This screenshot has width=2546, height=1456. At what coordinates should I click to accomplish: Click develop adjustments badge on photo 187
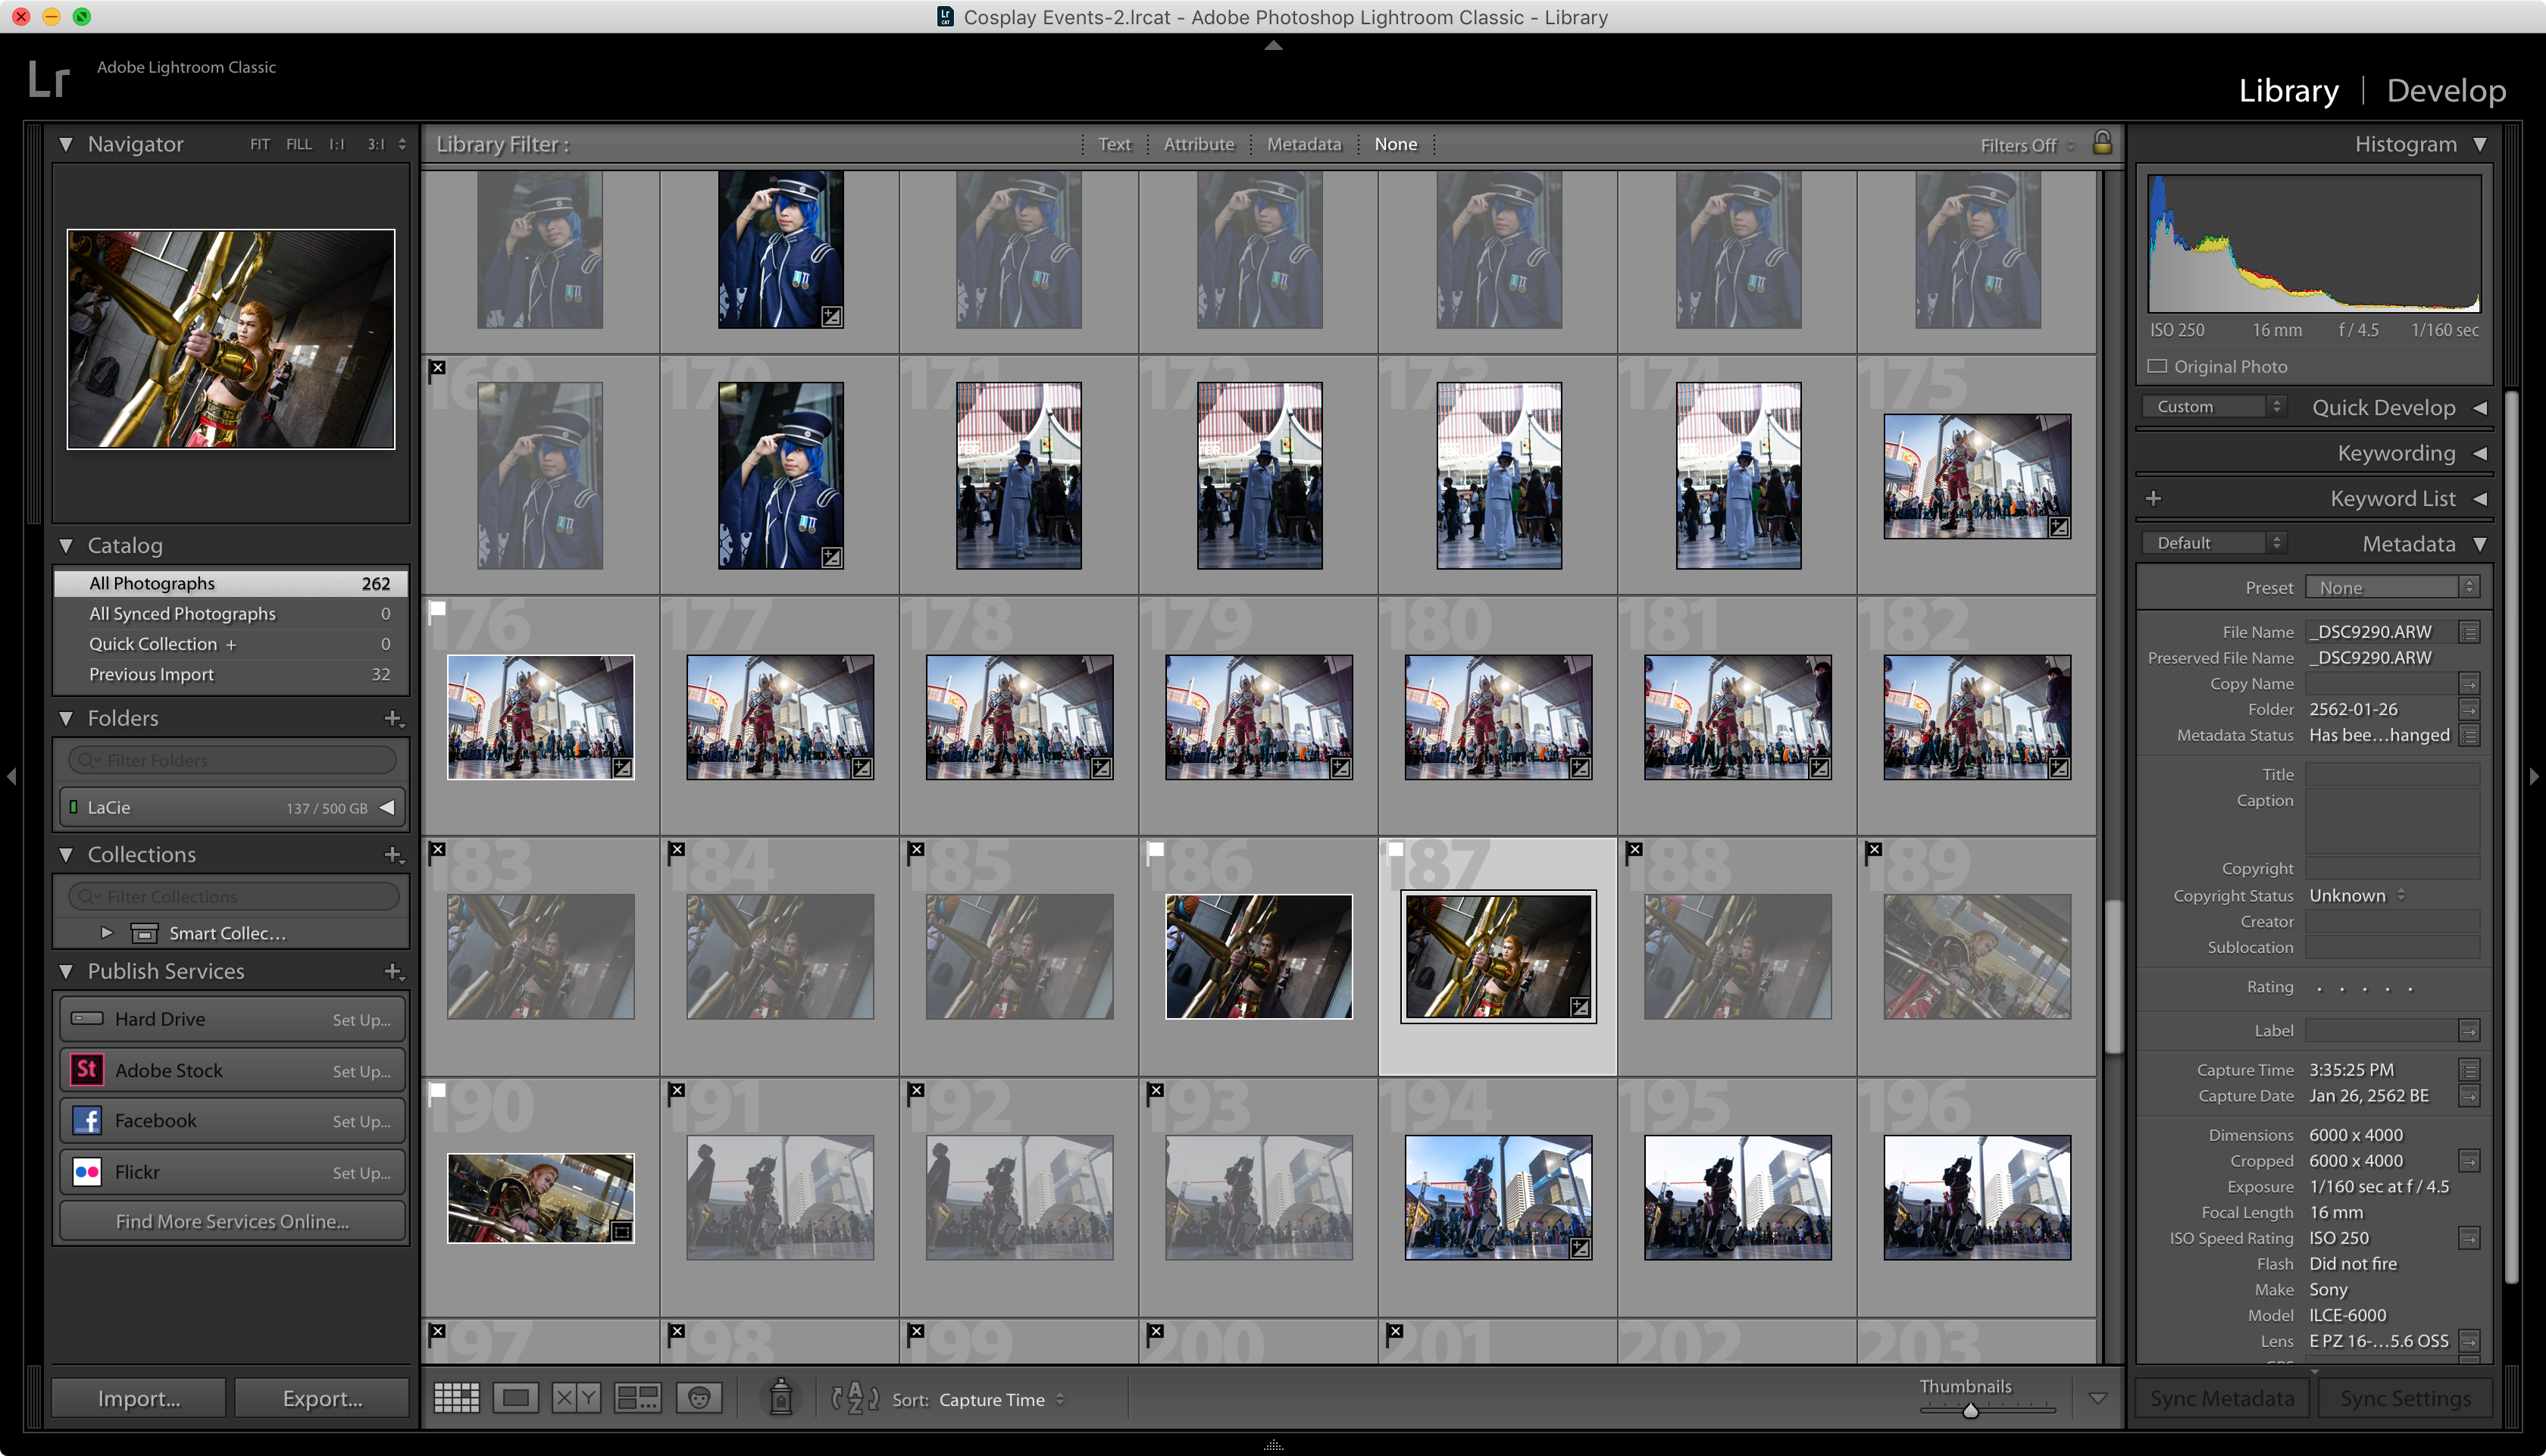coord(1580,1006)
